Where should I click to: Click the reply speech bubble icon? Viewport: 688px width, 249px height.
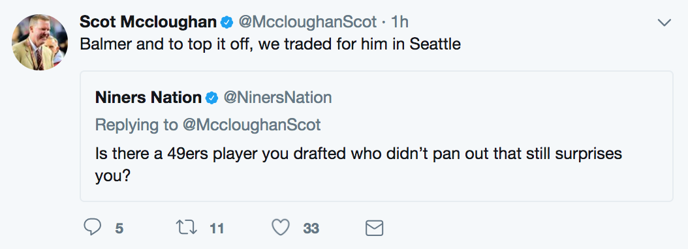coord(92,227)
